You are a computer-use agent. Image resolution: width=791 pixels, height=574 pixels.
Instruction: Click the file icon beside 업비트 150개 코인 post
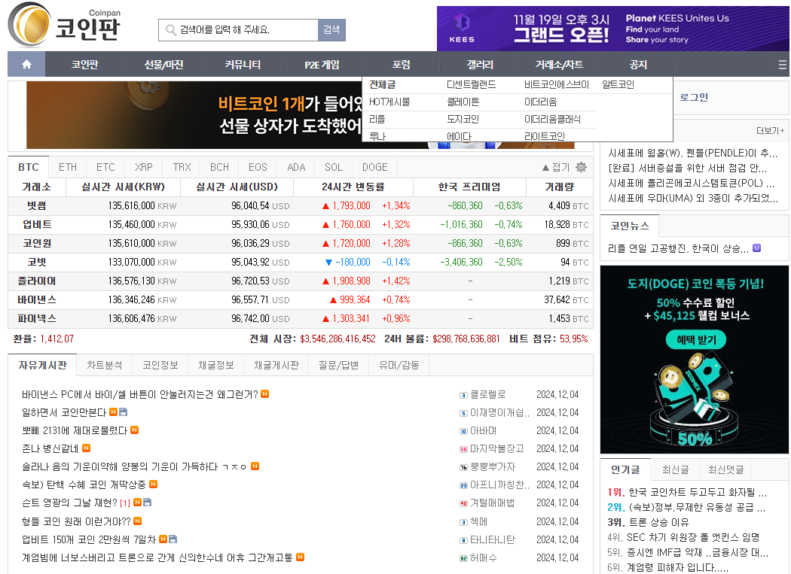[173, 539]
